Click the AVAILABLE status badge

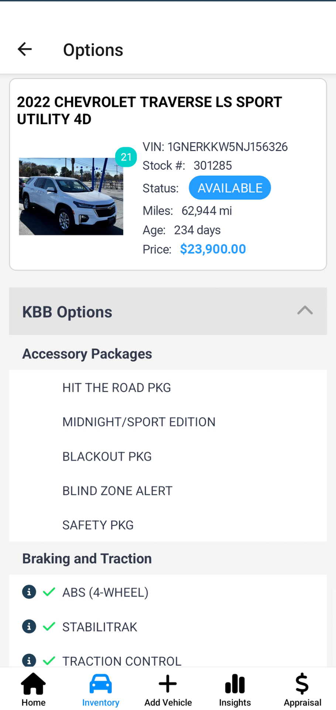[230, 187]
